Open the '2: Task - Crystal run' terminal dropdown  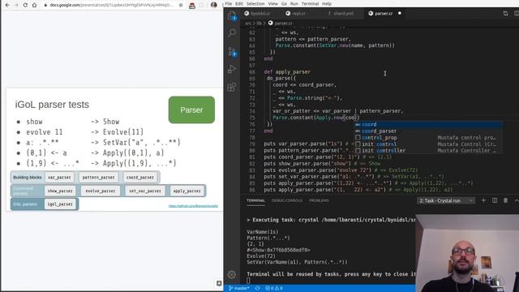coord(445,200)
